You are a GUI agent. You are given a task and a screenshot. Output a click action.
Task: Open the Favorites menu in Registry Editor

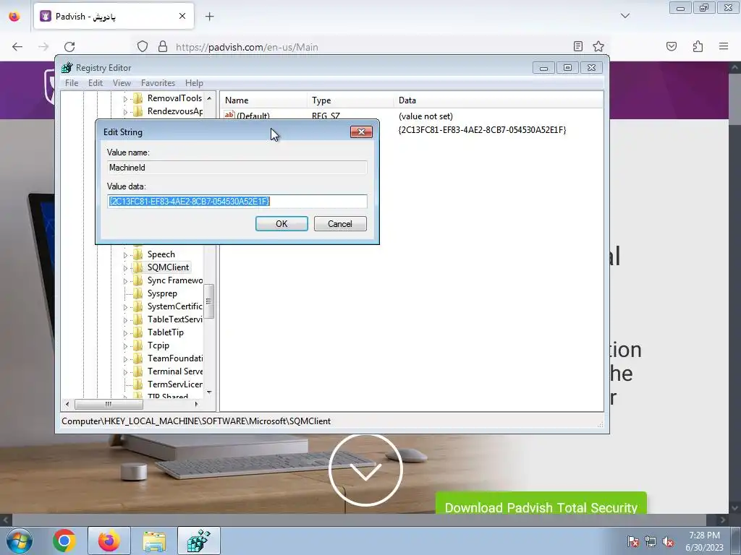click(x=158, y=83)
